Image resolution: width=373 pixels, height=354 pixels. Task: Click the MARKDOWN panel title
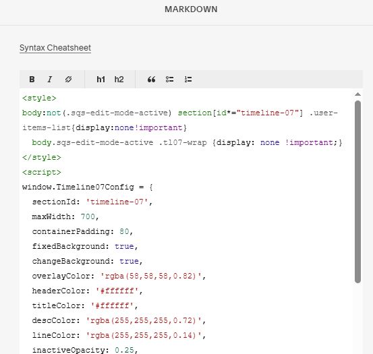[x=191, y=9]
